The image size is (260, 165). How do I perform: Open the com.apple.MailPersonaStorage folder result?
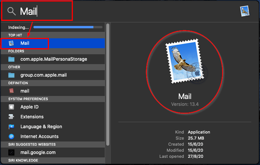(53, 59)
